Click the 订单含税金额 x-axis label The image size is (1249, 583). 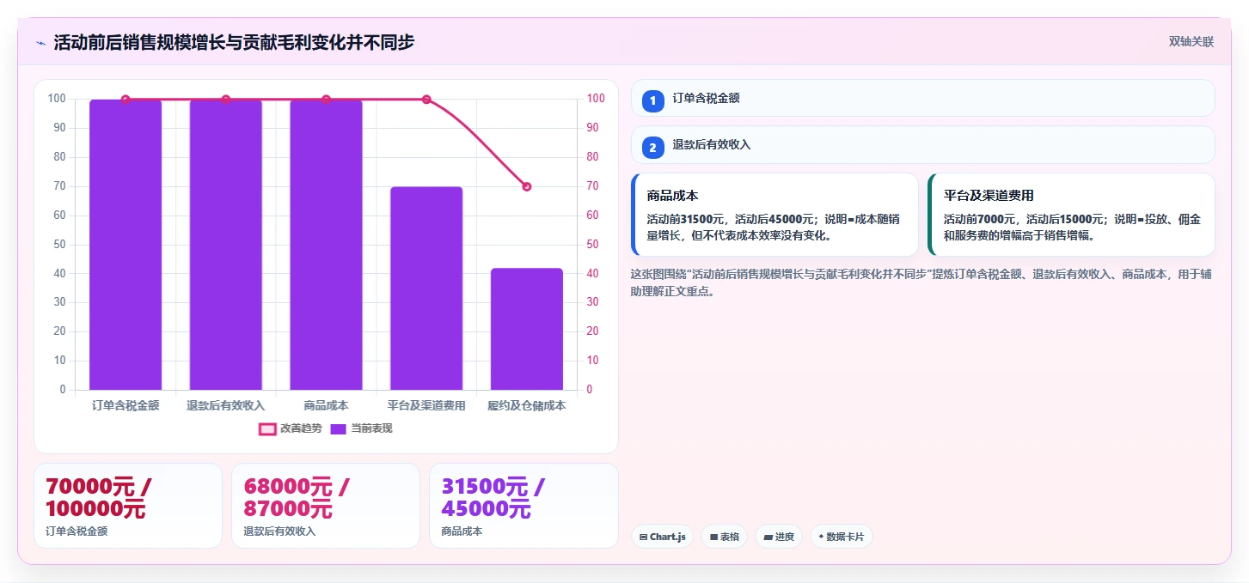(126, 405)
